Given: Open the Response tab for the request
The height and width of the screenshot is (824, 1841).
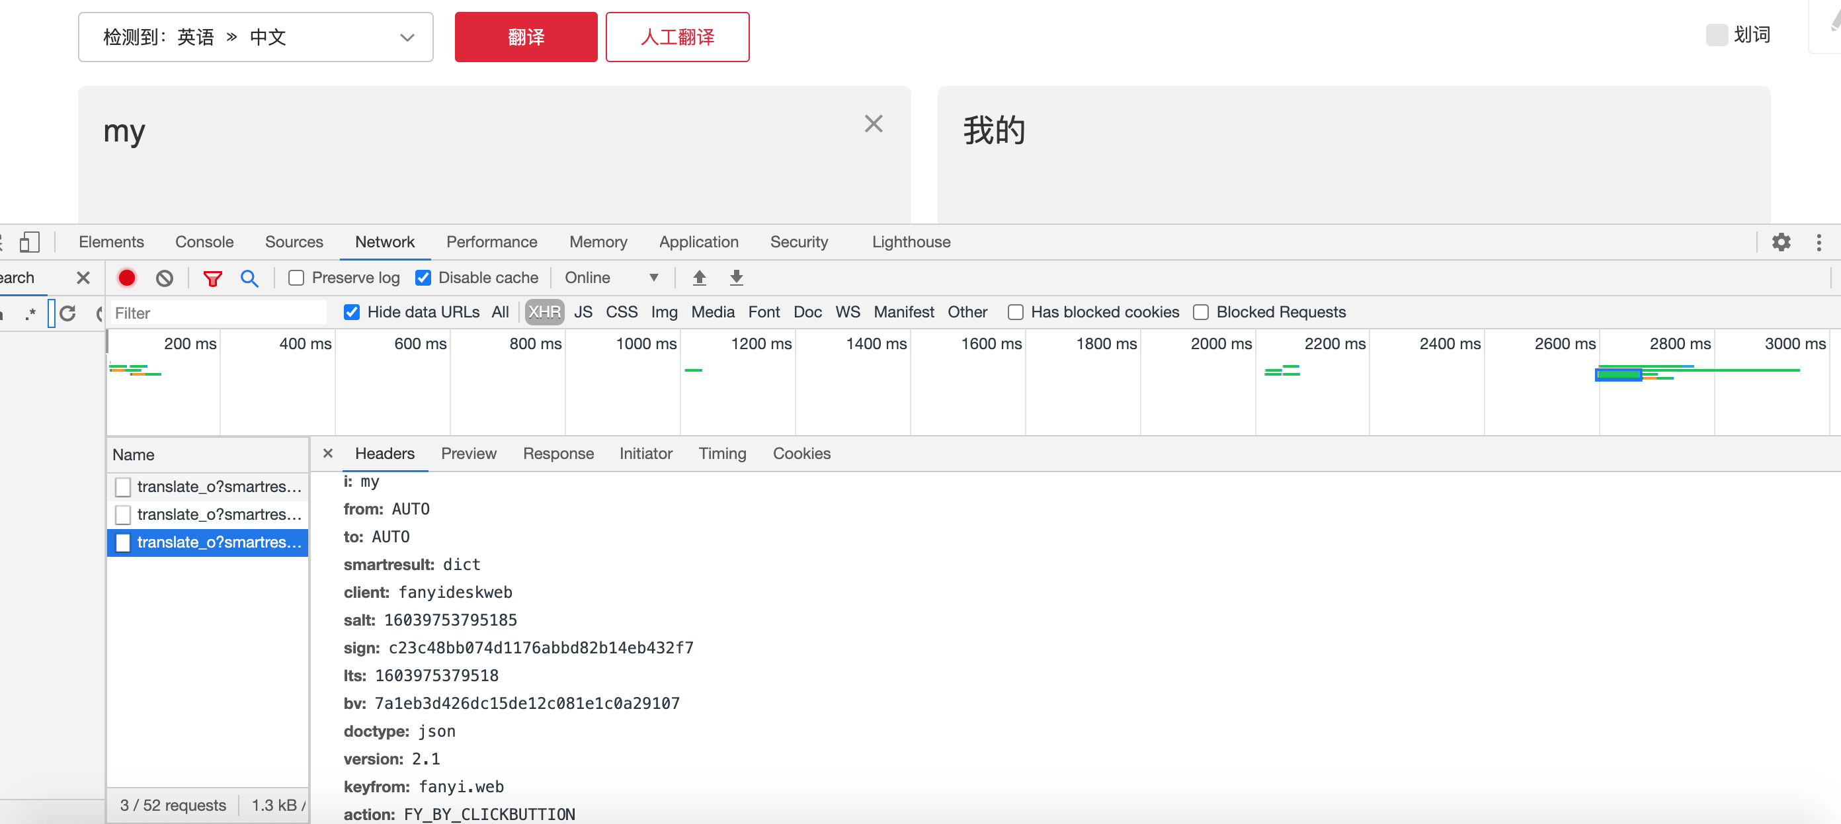Looking at the screenshot, I should tap(558, 454).
